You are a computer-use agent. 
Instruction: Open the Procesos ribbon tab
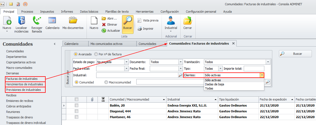27,12
